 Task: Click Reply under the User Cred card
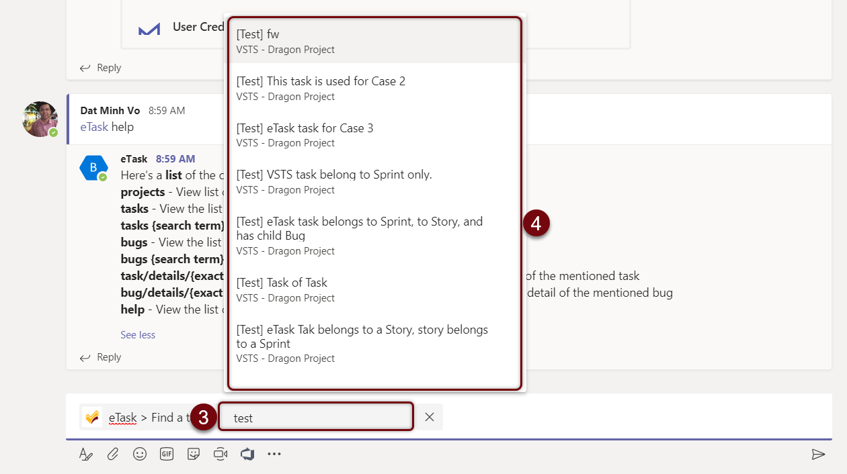[x=101, y=68]
